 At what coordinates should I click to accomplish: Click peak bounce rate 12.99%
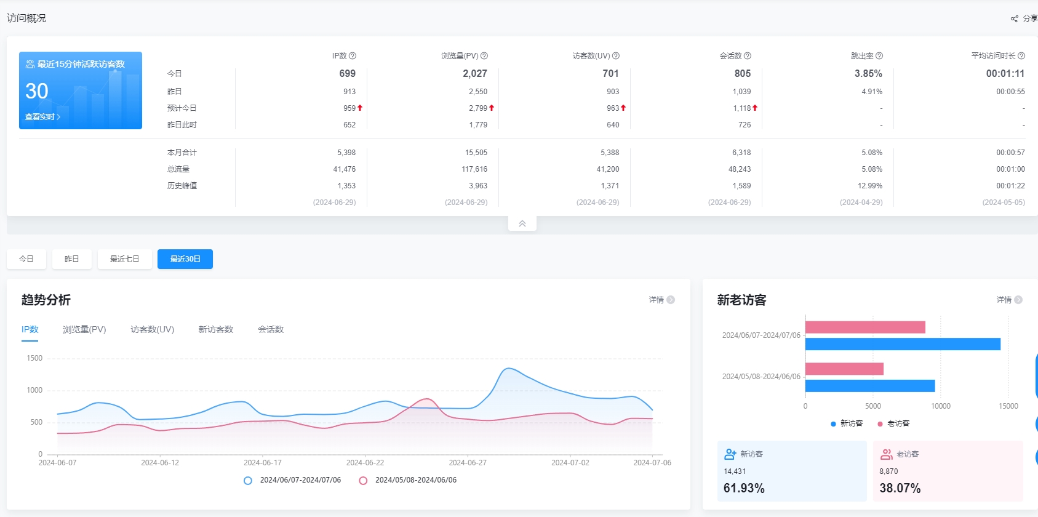click(x=870, y=186)
